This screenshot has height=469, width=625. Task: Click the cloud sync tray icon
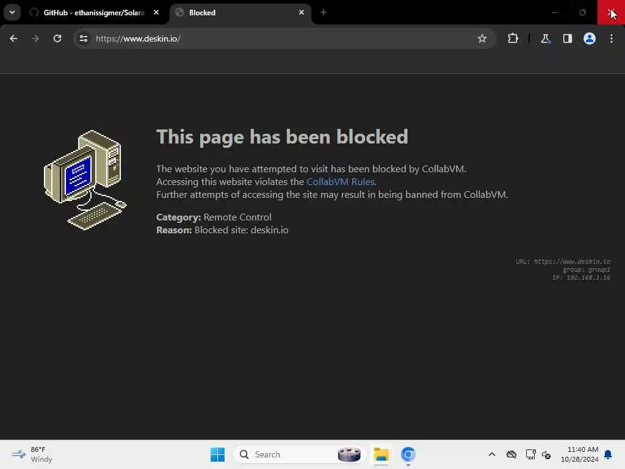click(x=511, y=454)
